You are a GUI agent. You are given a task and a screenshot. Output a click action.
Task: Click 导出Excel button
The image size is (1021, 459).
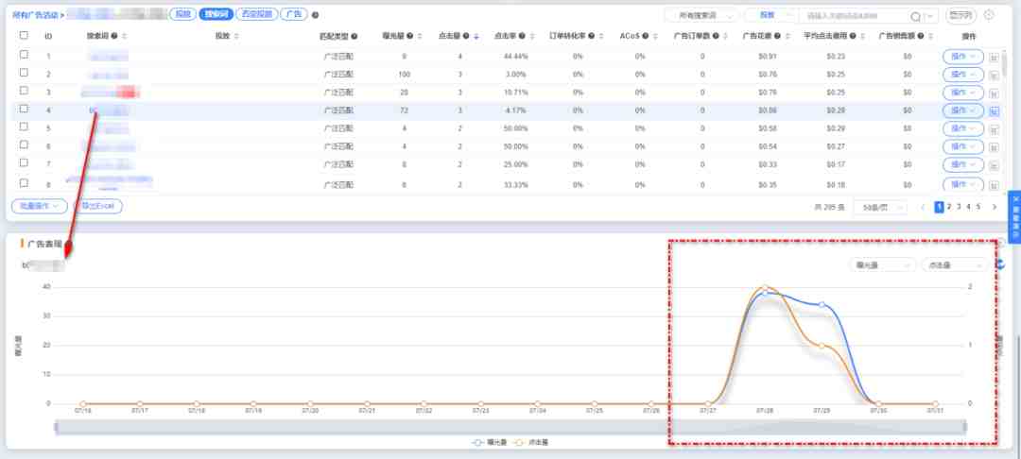97,207
